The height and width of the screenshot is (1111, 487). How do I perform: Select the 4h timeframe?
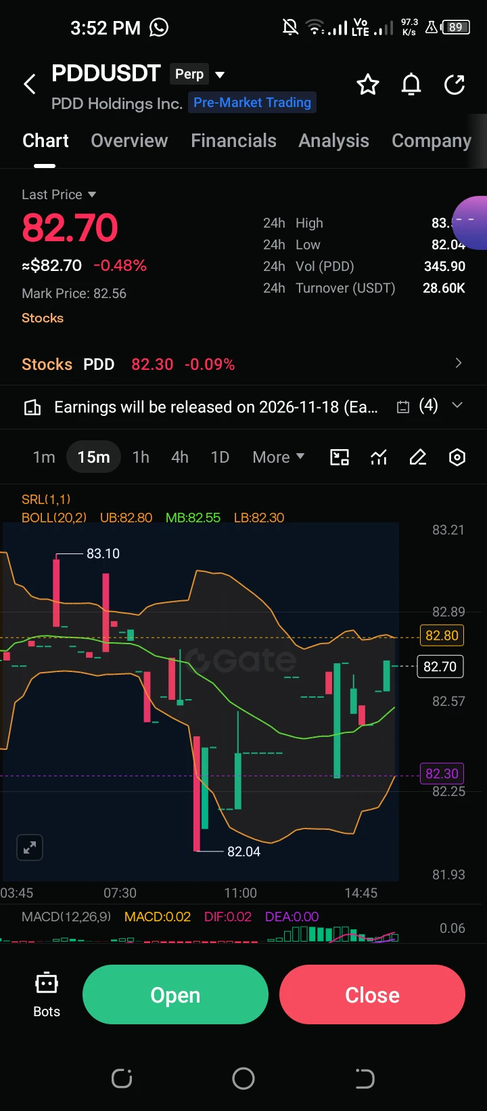[x=180, y=457]
